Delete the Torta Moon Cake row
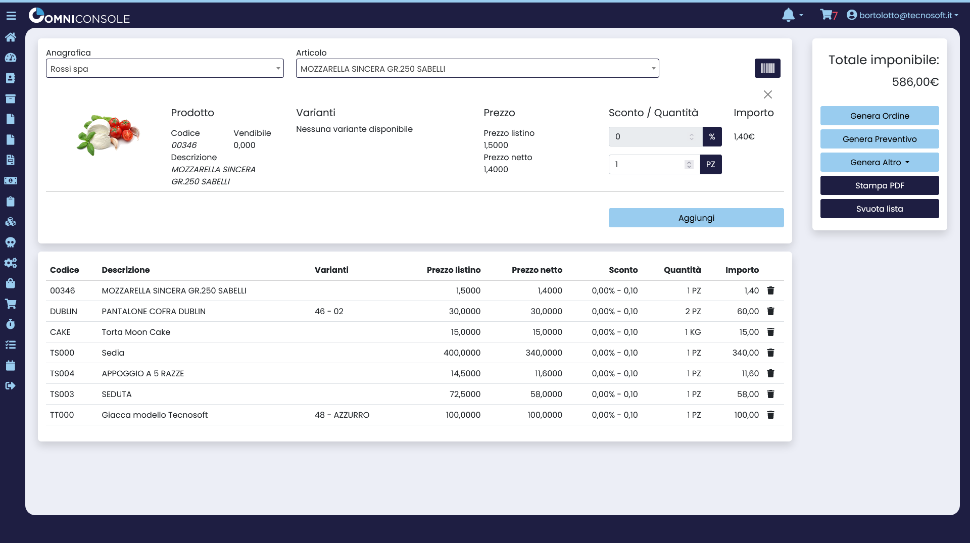 (770, 332)
